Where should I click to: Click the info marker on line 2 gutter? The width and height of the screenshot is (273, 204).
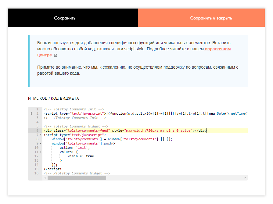[x=31, y=113]
